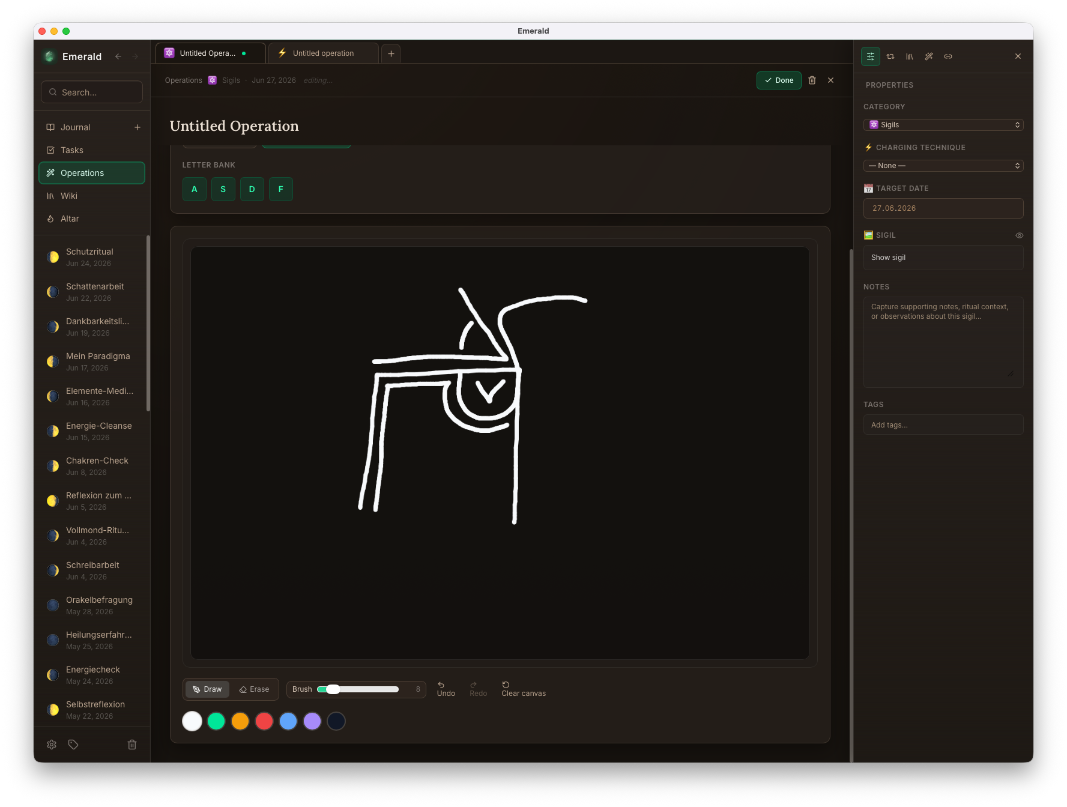
Task: Clear the drawing canvas
Action: point(524,689)
